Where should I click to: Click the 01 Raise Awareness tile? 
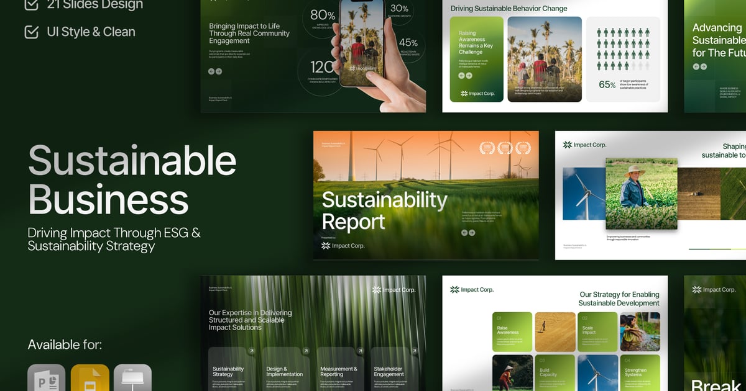(512, 332)
